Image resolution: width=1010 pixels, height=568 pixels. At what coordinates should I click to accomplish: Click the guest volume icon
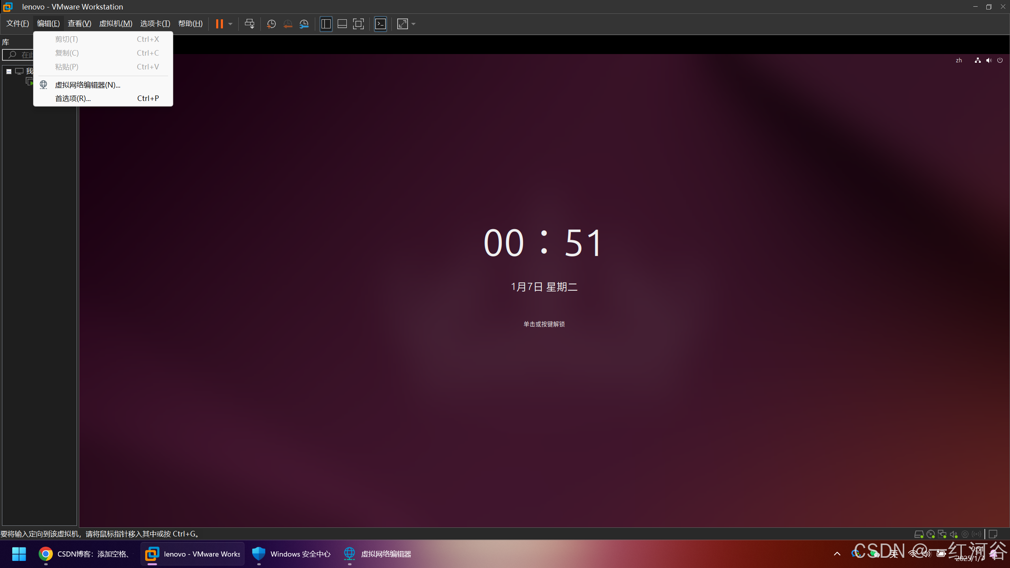[x=989, y=60]
